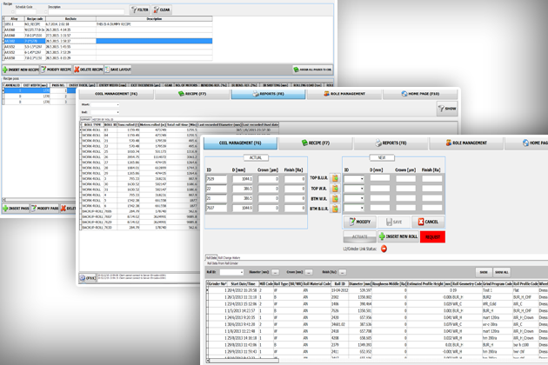Click the red REQUEST button
Viewport: 548px width, 365px height.
[432, 236]
